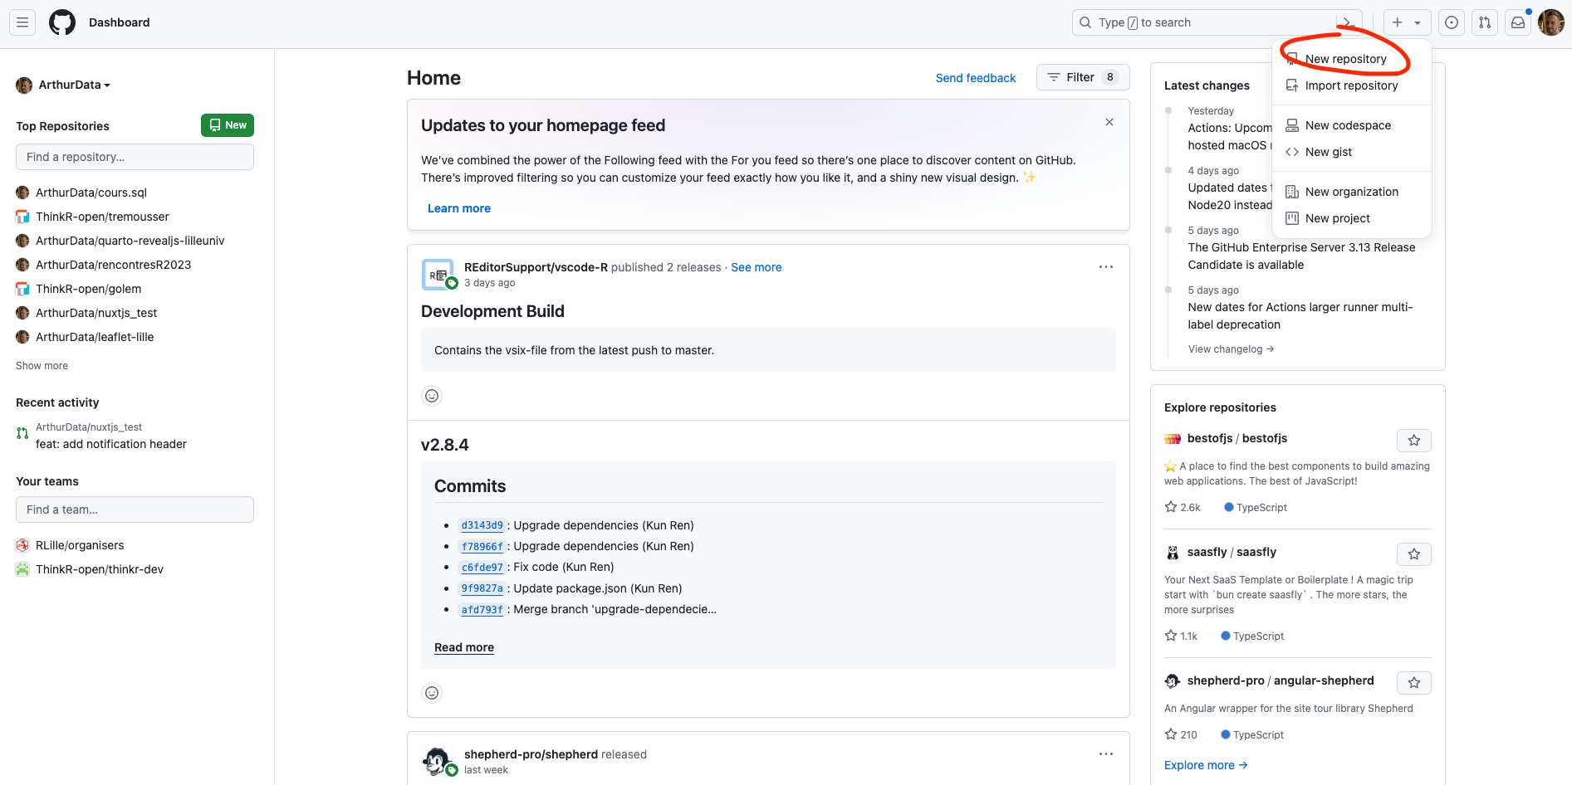Open commit d3143d9
Screen dimensions: 1572x785
coord(482,525)
